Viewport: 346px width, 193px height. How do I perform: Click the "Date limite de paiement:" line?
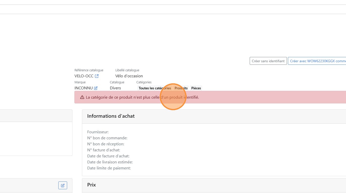109,168
